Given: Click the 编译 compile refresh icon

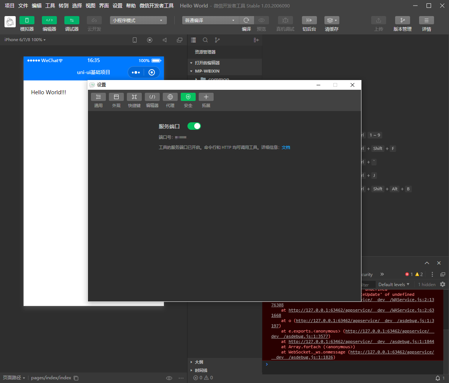Looking at the screenshot, I should pos(246,20).
